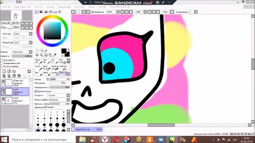Open the Фильтр menu
Viewport: 255px width, 143px height.
(79, 7)
